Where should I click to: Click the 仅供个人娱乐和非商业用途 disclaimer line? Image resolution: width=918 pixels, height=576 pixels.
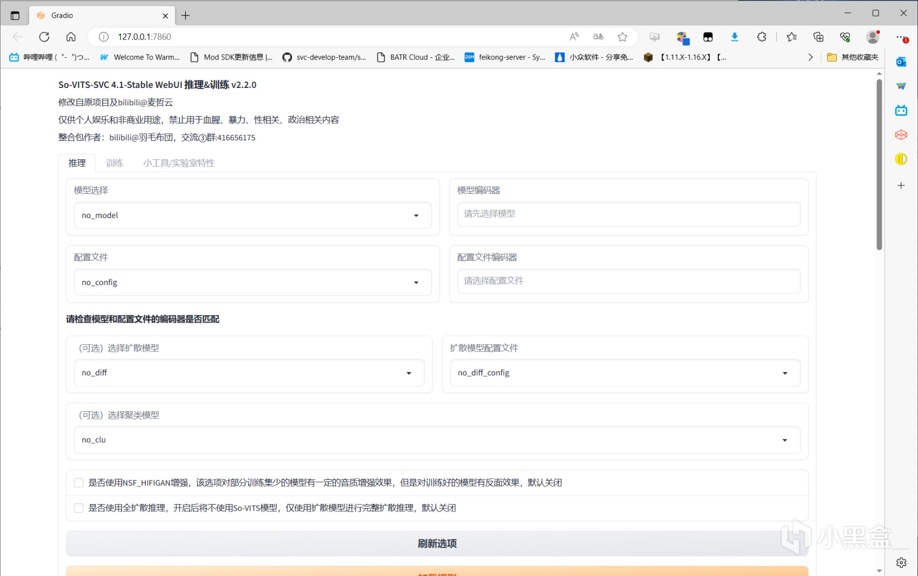point(199,120)
